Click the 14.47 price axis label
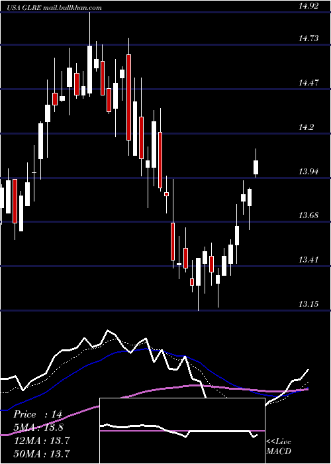Viewport: 331px width, 464px height. pyautogui.click(x=308, y=83)
